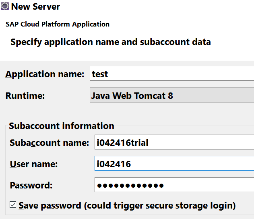Click the 'User name:' label

(34, 164)
